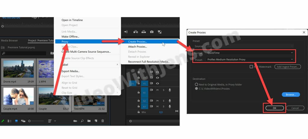Viewport: 308px width, 139px height.
Task: Toggle the Add Watermark checkbox
Action: [251, 67]
